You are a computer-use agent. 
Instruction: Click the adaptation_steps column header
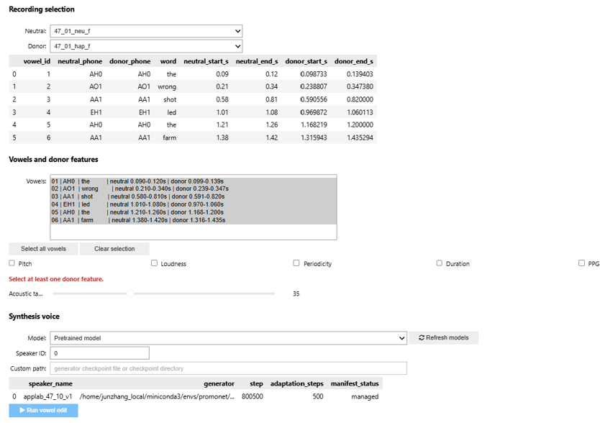[296, 383]
